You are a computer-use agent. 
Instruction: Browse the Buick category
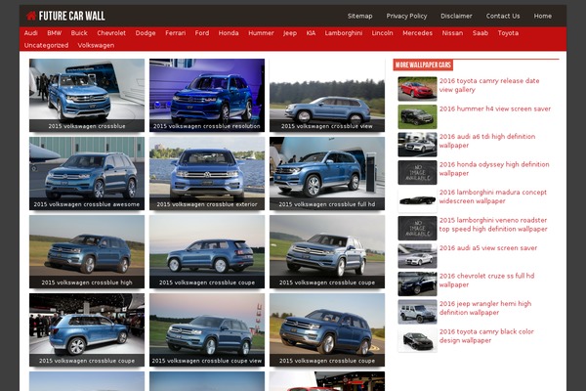point(79,33)
